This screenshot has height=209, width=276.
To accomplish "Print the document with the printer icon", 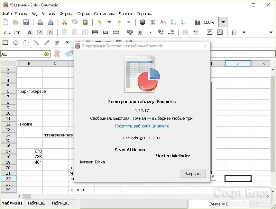I will coord(40,22).
